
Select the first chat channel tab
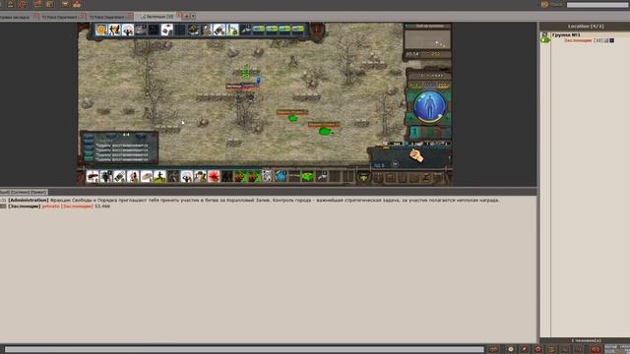[4, 193]
